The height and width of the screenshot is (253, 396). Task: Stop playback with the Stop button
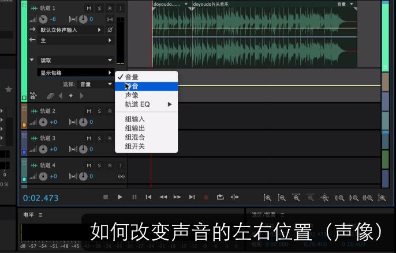pyautogui.click(x=106, y=197)
